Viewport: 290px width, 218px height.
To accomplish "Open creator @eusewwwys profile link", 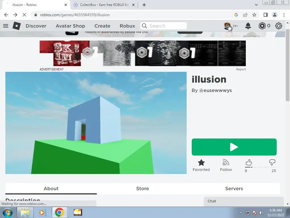I will click(215, 91).
